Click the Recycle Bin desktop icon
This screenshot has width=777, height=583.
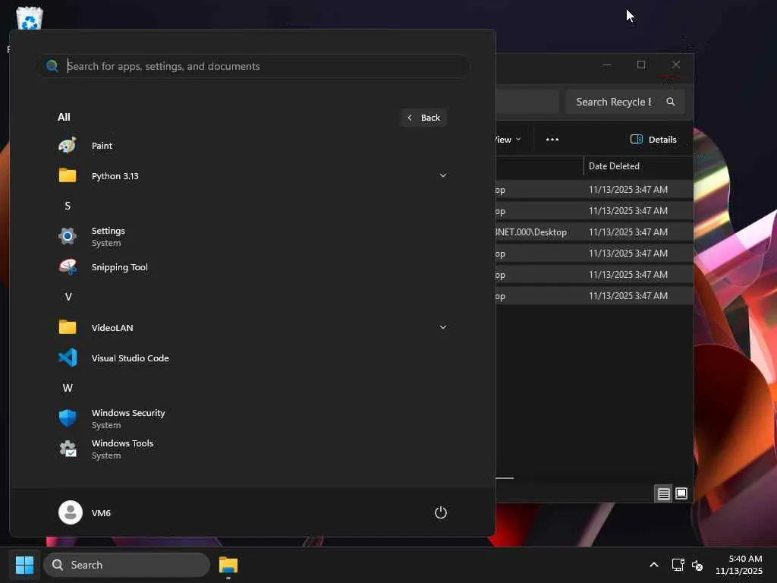point(30,18)
